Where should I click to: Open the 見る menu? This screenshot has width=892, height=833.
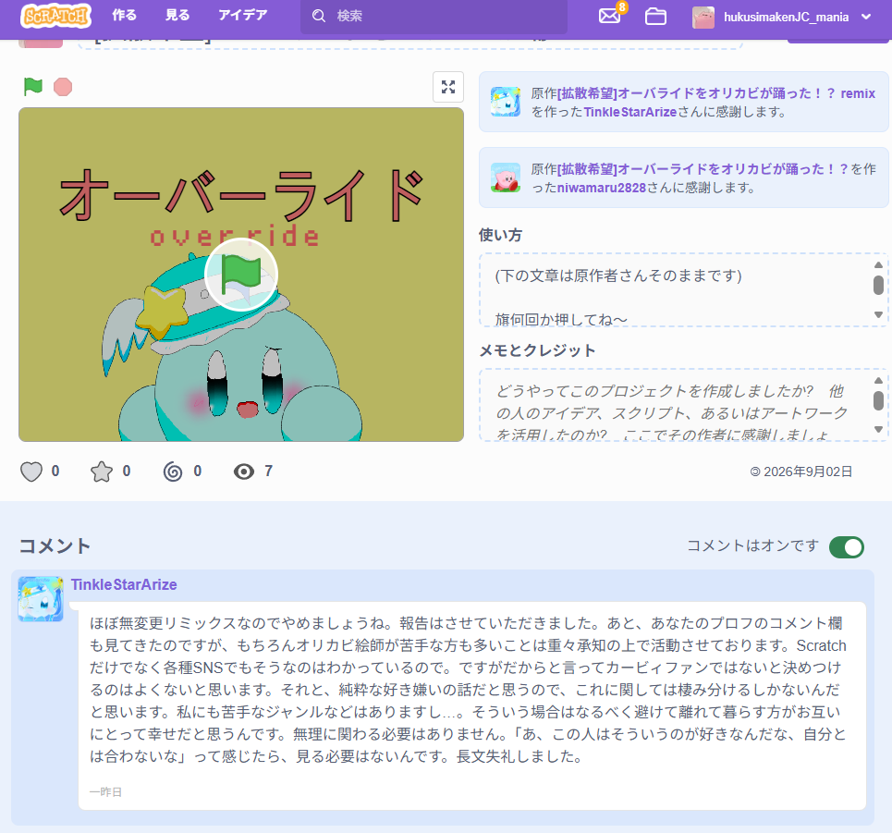pos(177,16)
